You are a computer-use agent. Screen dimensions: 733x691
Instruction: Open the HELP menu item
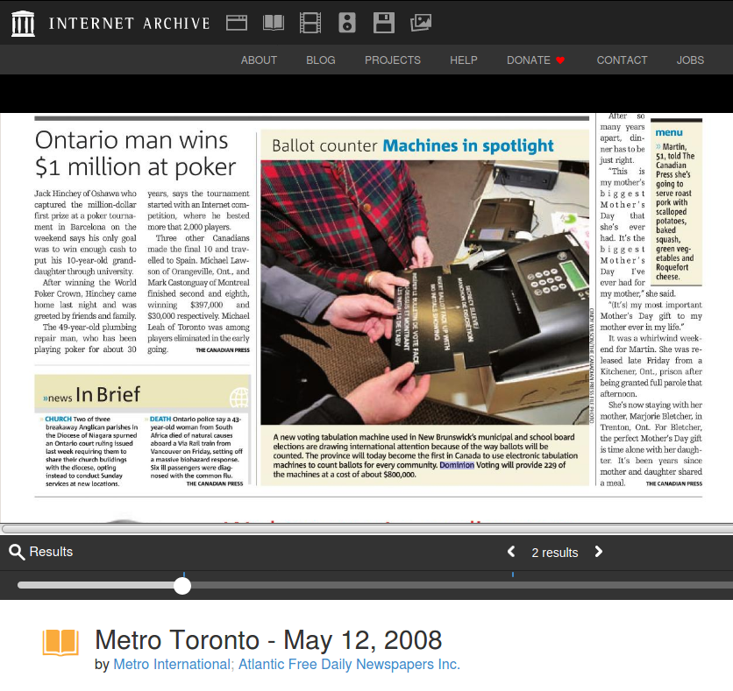(x=464, y=60)
